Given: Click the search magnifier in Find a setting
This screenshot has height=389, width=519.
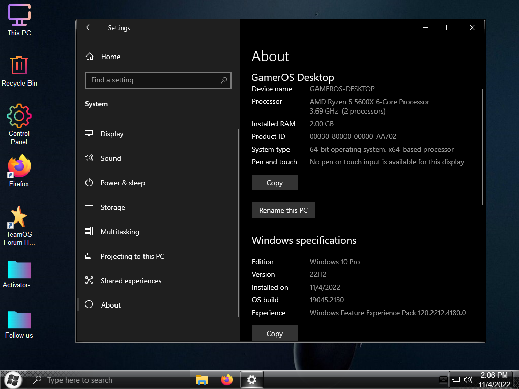Looking at the screenshot, I should (224, 80).
